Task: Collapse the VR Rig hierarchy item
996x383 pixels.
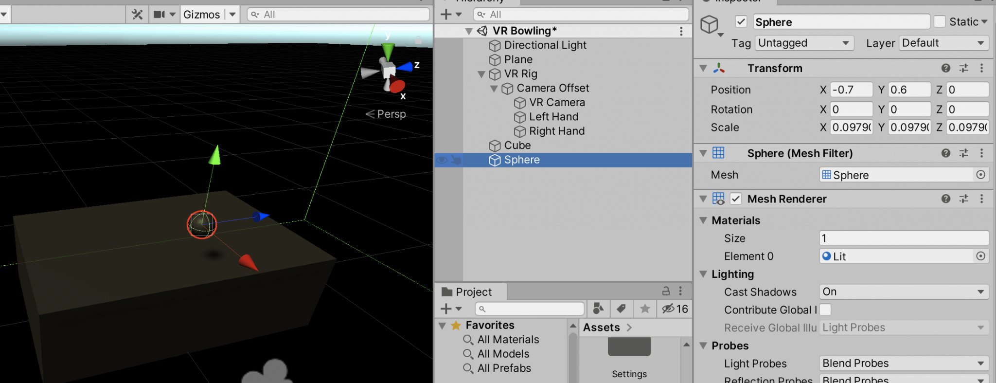Action: pyautogui.click(x=481, y=74)
